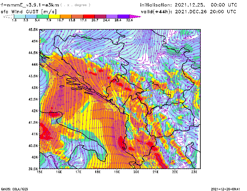247x191 pixels.
Task: Click the 45N latitude label
Action: coord(35,41)
